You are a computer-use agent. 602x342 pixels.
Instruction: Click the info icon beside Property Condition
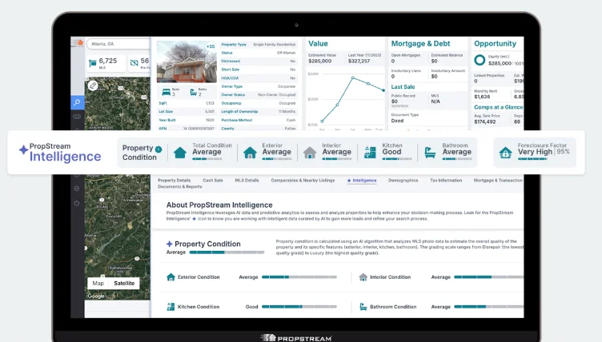pos(159,149)
